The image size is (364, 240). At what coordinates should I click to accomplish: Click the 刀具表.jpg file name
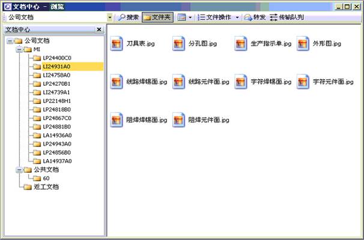[141, 43]
